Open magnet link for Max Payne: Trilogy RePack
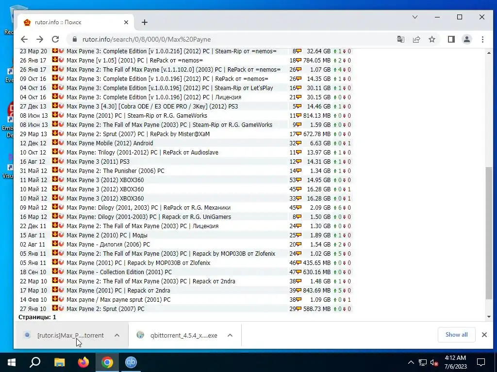The height and width of the screenshot is (372, 497). click(61, 152)
